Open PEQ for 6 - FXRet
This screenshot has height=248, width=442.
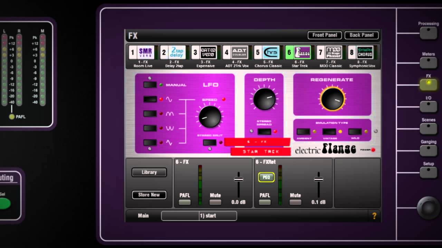pos(266,177)
